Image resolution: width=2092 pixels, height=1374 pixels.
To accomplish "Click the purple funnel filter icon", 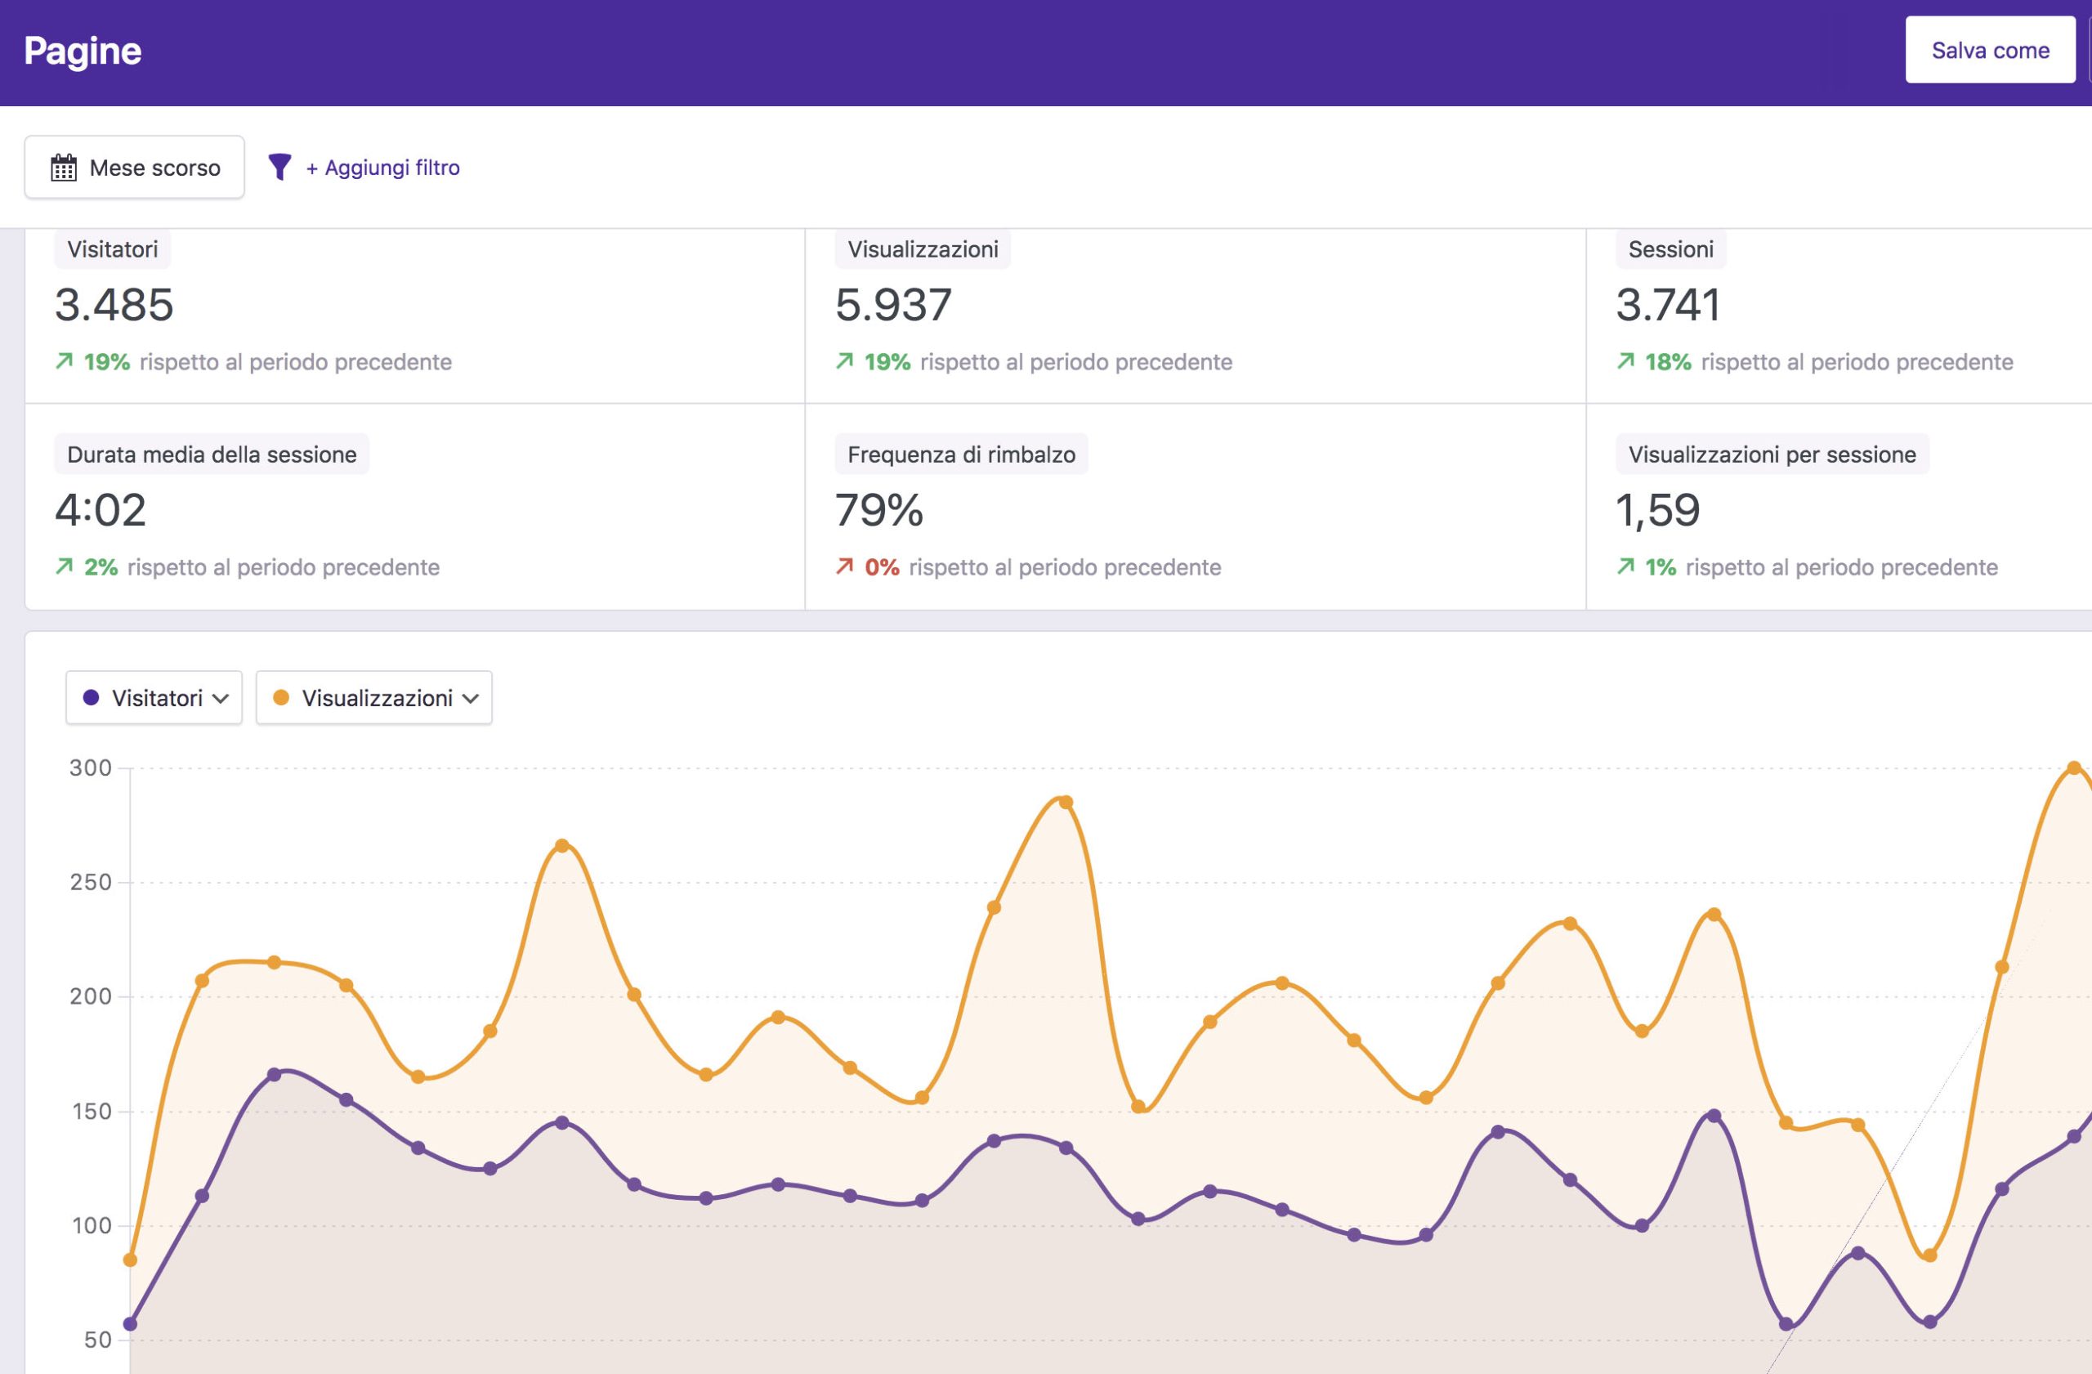I will 279,167.
